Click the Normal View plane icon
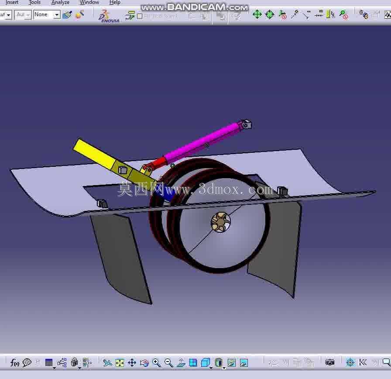 [x=181, y=362]
